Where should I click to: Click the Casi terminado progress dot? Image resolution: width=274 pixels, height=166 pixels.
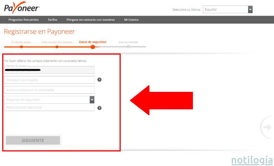(128, 47)
